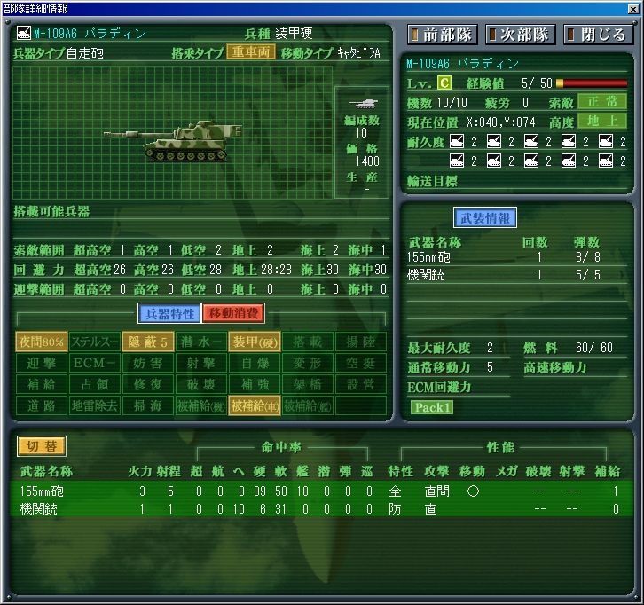Click the 設営 trait cell
Image resolution: width=644 pixels, height=605 pixels.
pos(361,384)
